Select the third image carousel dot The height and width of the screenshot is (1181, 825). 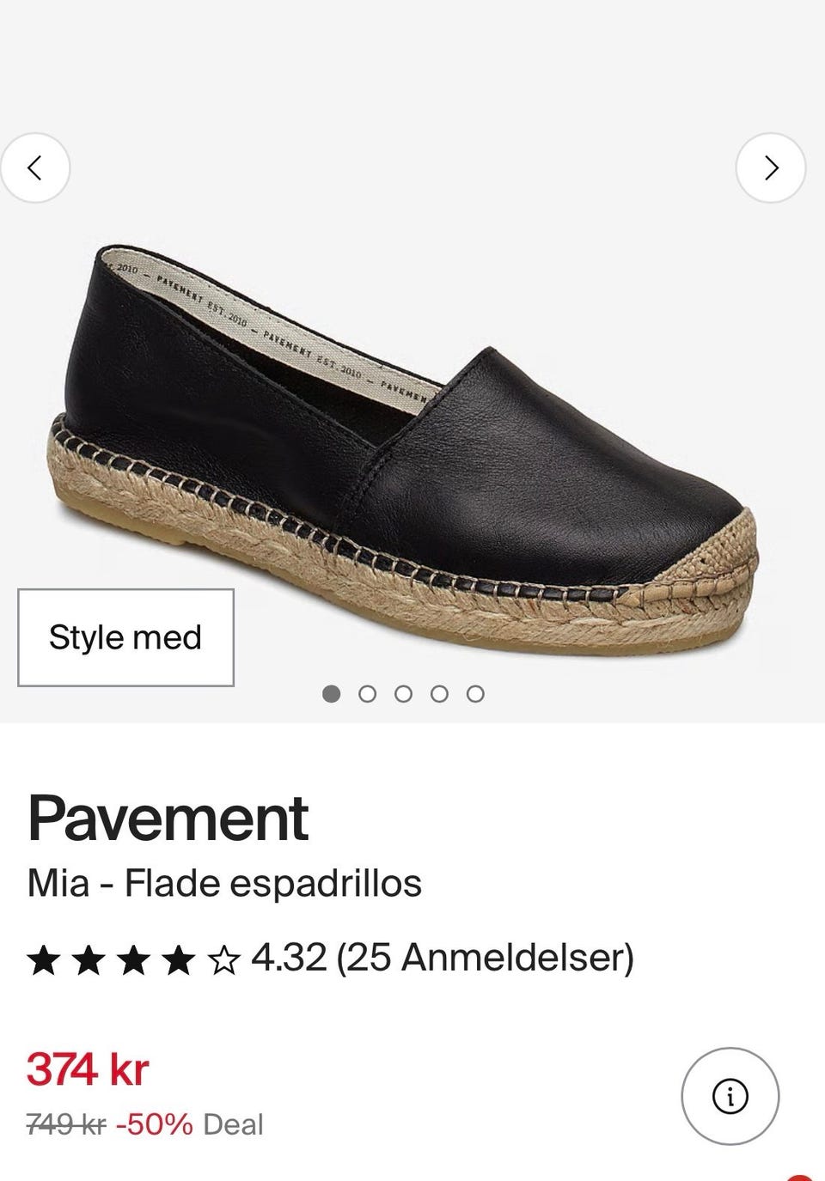coord(403,693)
